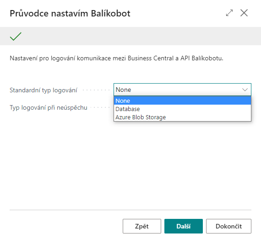Click the Průvodce nastavím Balíkobot title

pos(70,13)
